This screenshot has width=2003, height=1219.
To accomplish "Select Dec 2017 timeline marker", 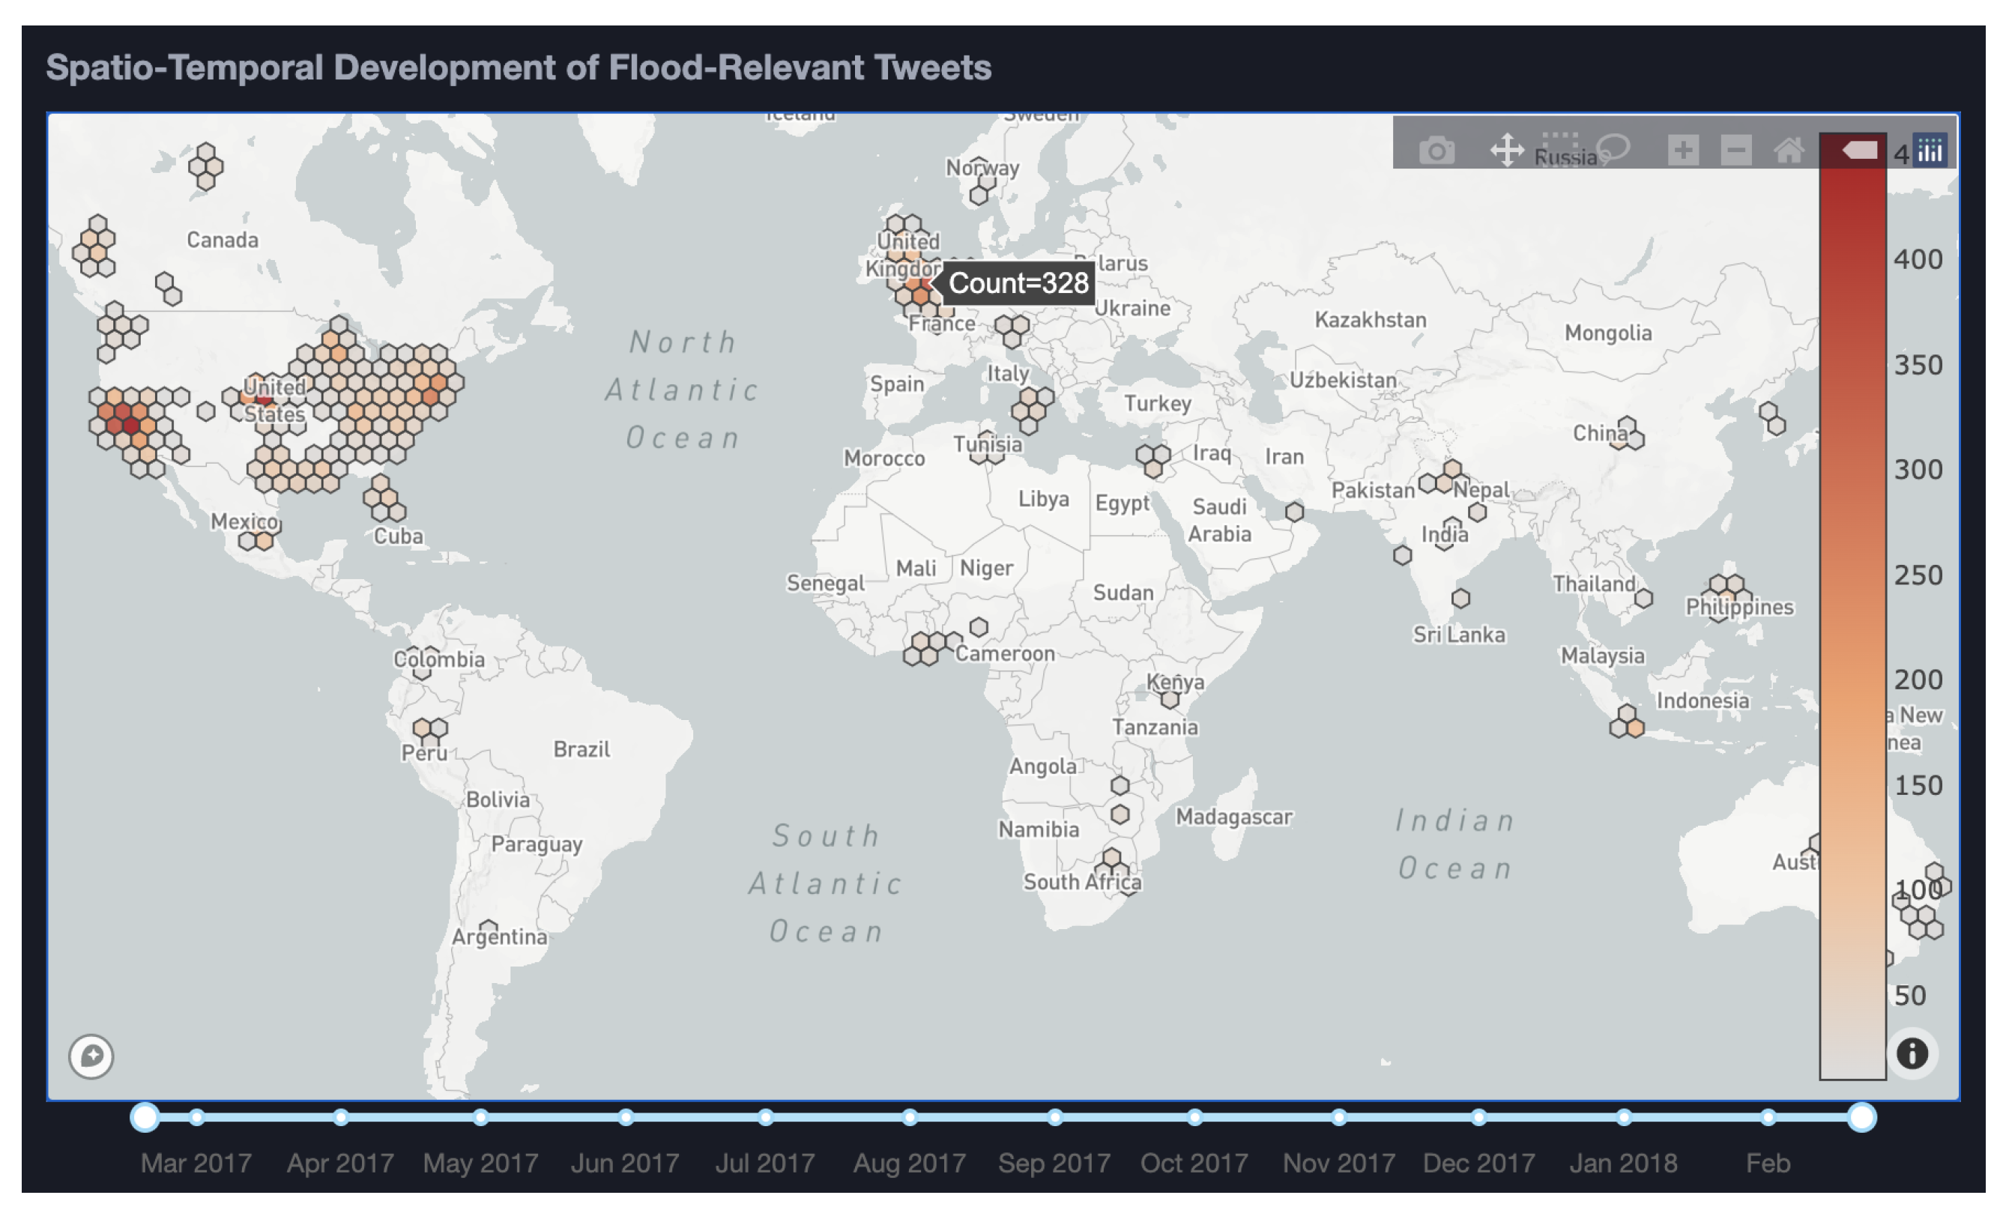I will [1478, 1116].
